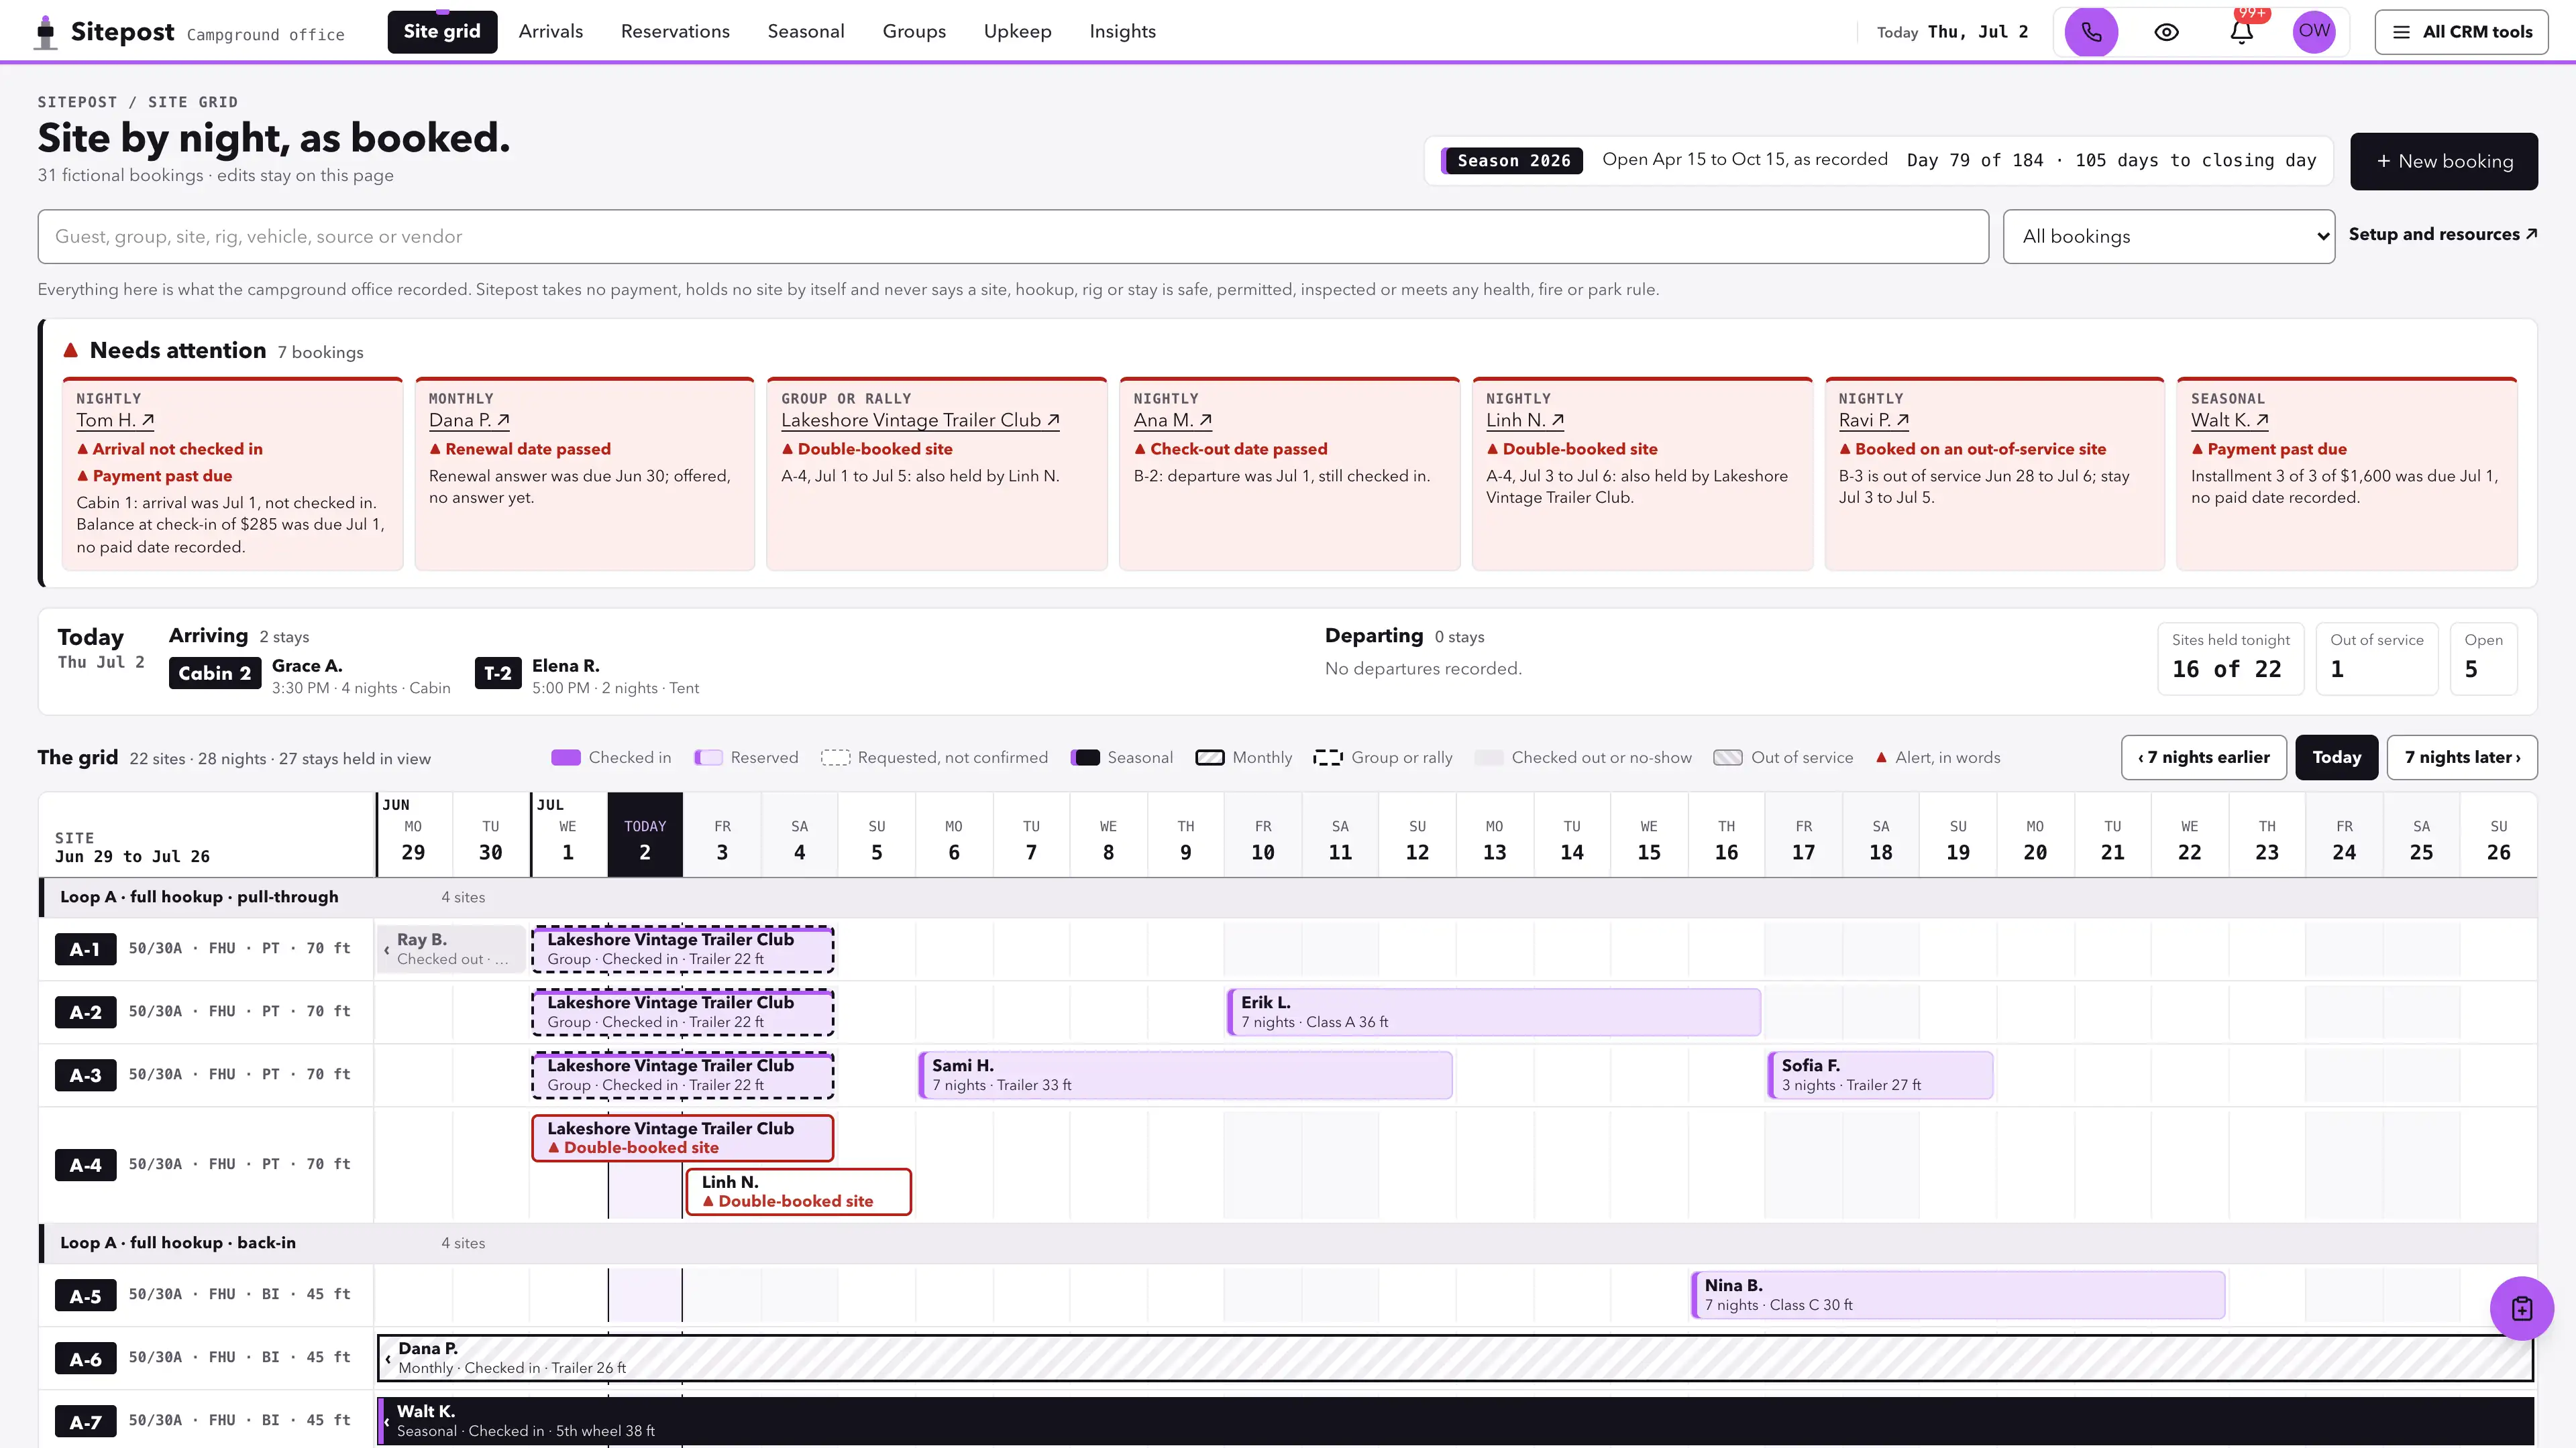
Task: Open the notifications bell icon
Action: [2242, 32]
